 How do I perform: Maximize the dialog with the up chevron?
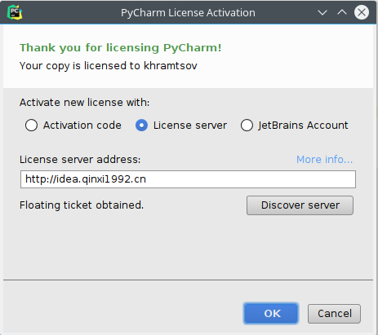tap(342, 12)
